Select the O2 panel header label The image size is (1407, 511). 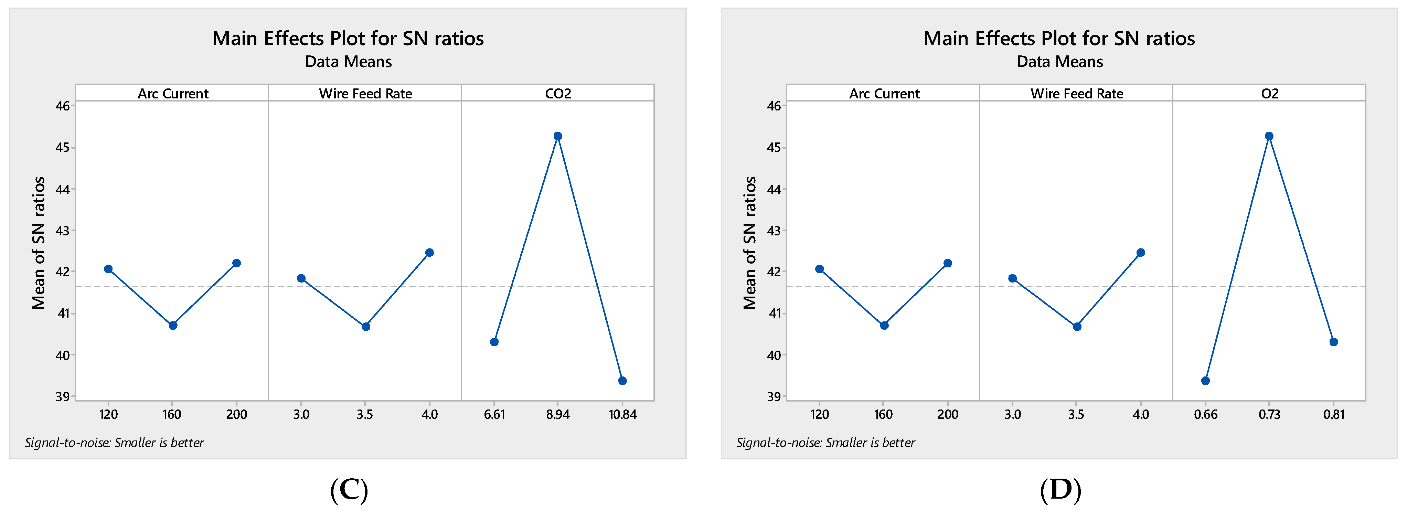[x=1269, y=93]
